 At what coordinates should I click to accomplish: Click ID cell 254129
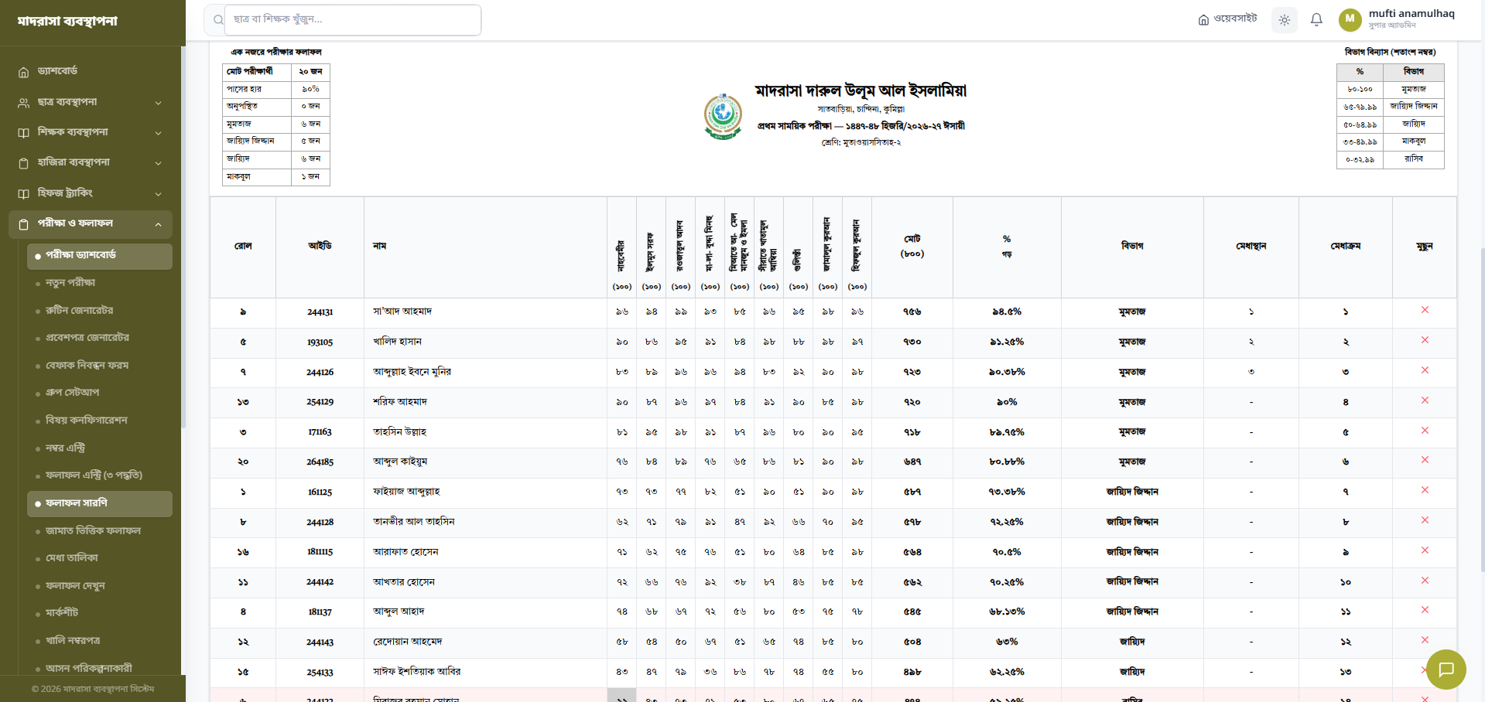(x=320, y=403)
